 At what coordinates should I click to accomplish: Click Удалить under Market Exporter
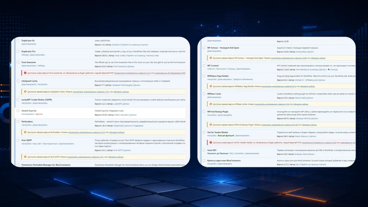(39, 114)
